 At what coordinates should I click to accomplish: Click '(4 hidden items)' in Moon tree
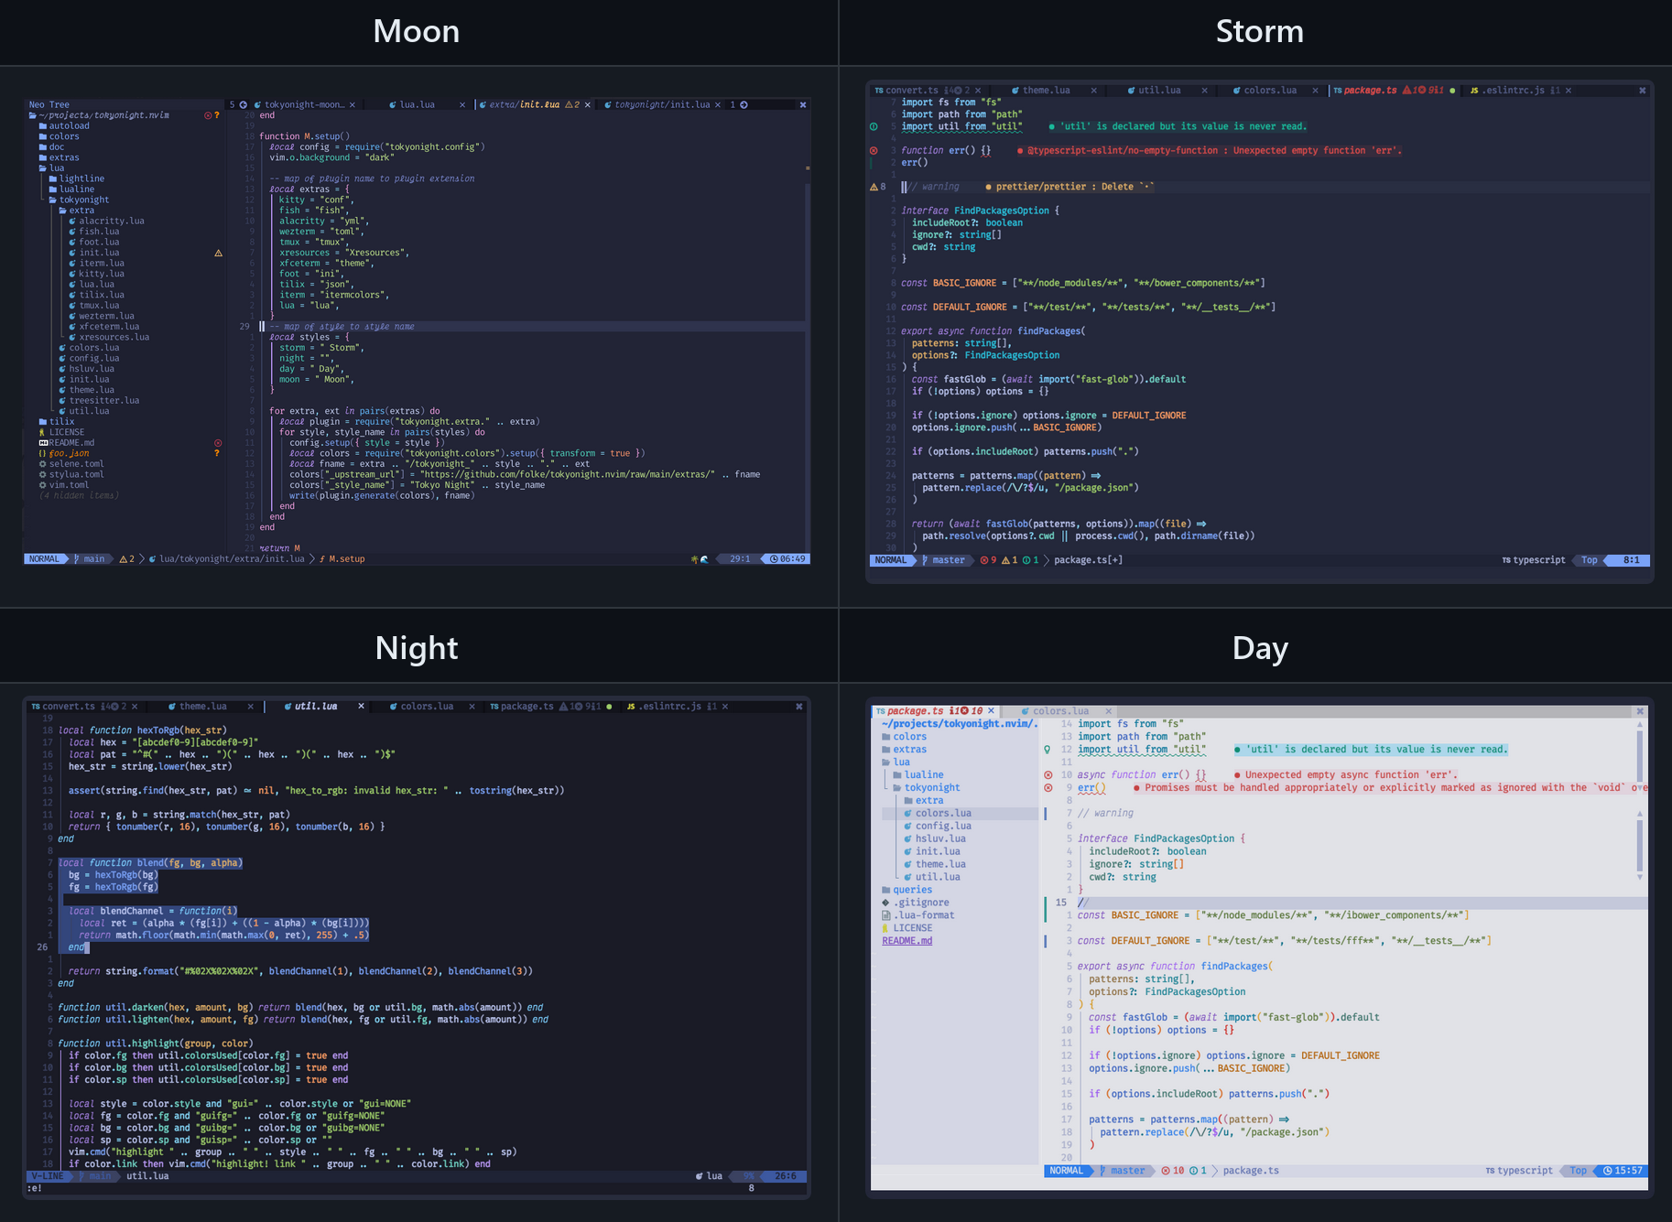tap(79, 495)
